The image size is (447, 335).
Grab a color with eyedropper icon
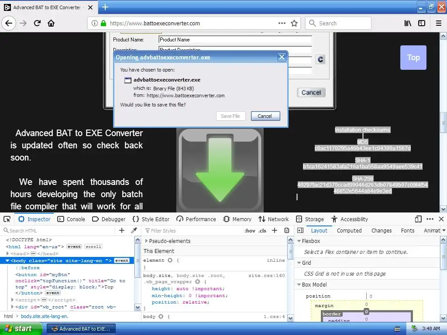coord(134,230)
